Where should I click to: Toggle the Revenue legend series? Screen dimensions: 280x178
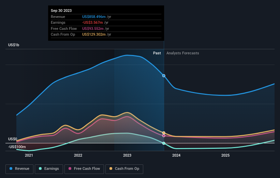click(19, 169)
